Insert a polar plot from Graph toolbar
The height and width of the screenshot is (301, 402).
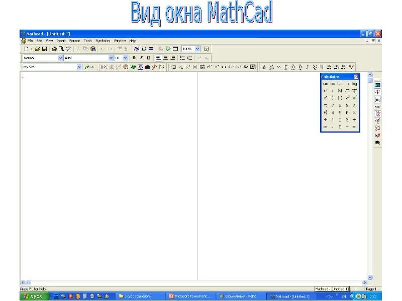pos(126,67)
